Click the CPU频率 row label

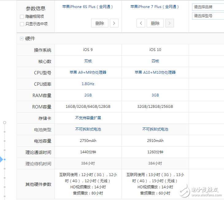pyautogui.click(x=43, y=84)
